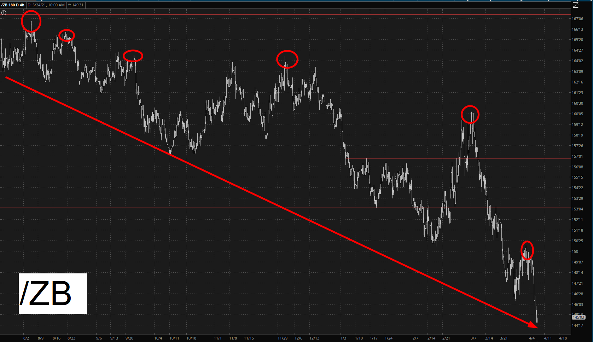Click the 167'06 price axis label
This screenshot has height=342, width=593.
577,19
